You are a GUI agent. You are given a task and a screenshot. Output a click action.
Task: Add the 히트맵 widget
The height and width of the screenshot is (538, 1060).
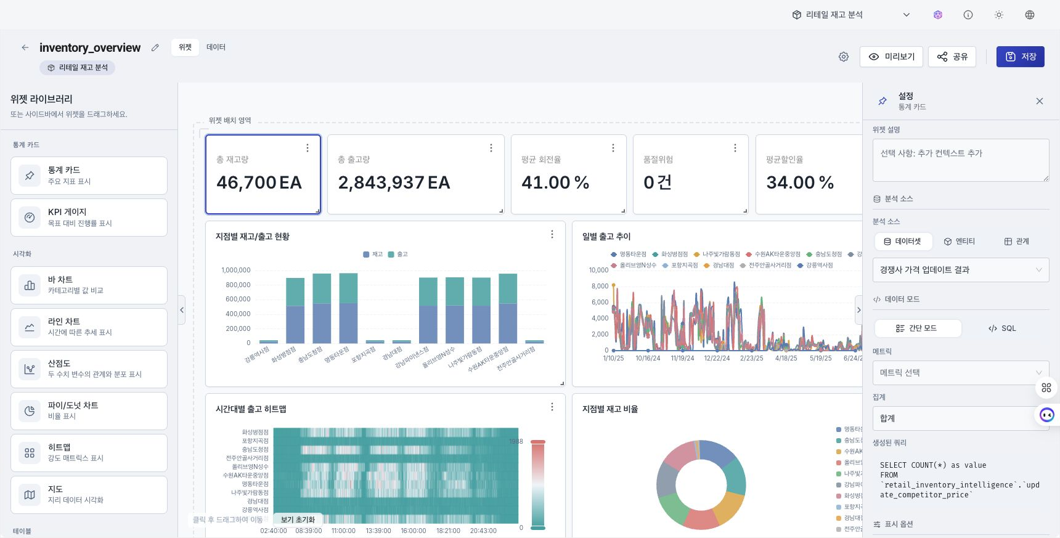click(x=89, y=453)
